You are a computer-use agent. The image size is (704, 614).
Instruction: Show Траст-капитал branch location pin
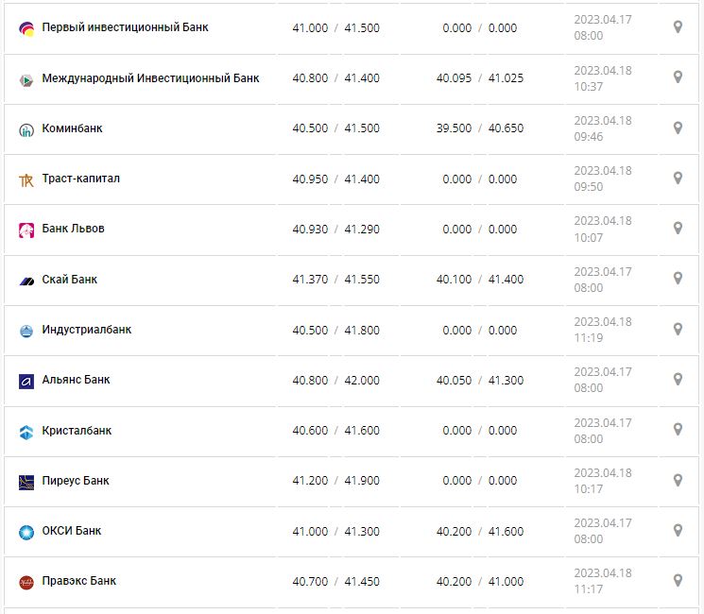pos(678,178)
